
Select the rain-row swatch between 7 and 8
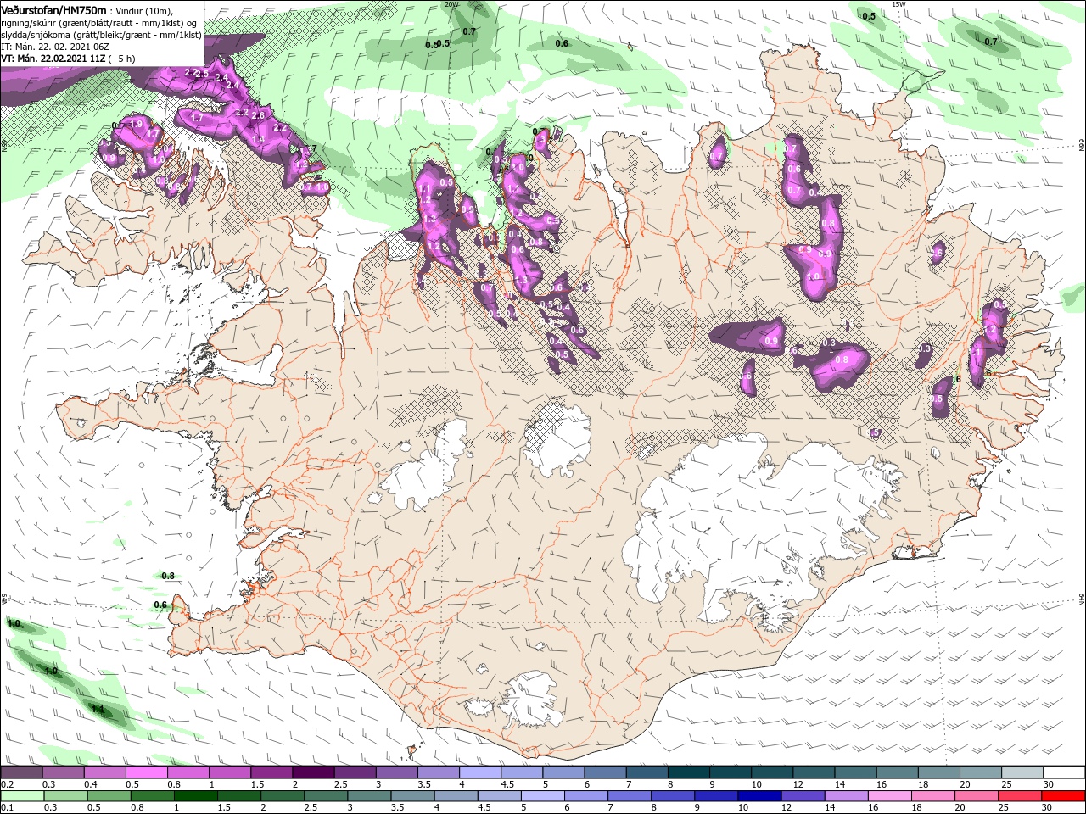pyautogui.click(x=630, y=796)
